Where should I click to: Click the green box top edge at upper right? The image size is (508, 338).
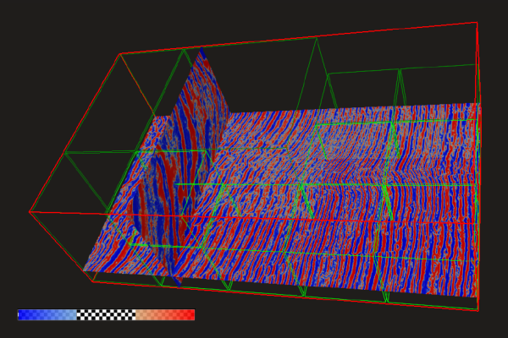[398, 69]
